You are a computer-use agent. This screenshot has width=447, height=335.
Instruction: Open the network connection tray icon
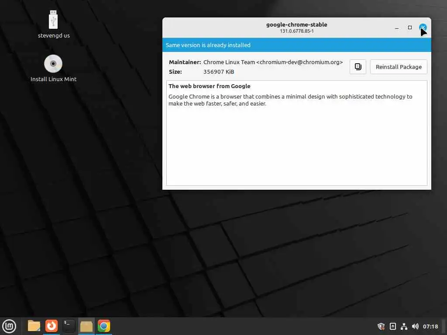(404, 326)
